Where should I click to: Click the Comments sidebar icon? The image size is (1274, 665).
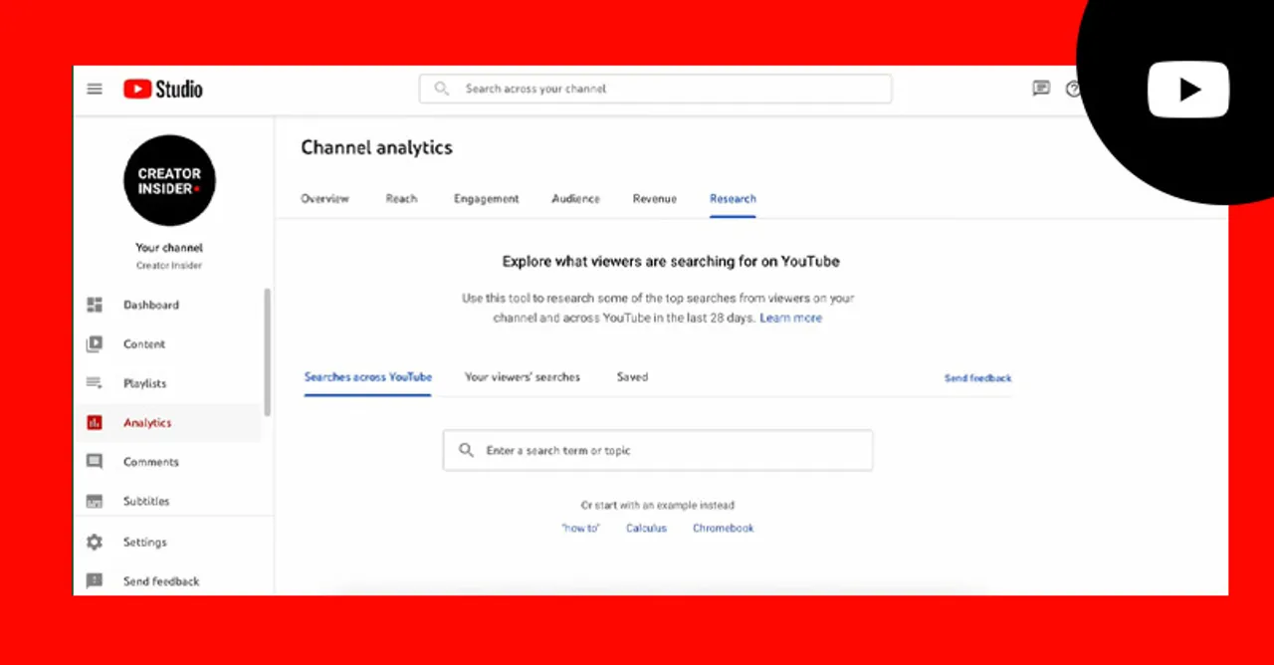(x=95, y=462)
